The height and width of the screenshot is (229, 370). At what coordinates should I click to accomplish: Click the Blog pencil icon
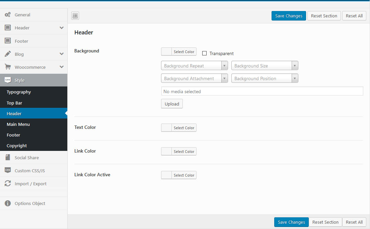[8, 54]
